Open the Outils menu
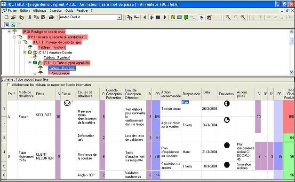Image resolution: width=295 pixels, height=182 pixels. coord(69,10)
